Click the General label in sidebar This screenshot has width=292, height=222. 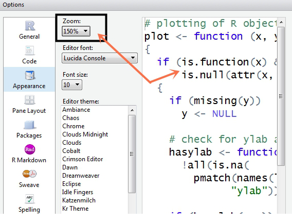click(x=29, y=37)
